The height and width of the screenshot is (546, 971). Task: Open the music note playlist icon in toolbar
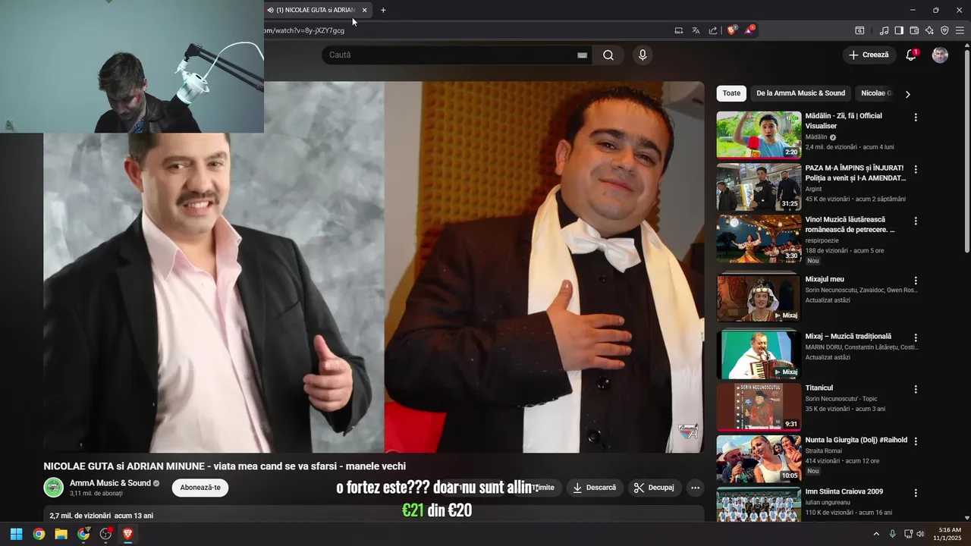(x=884, y=30)
